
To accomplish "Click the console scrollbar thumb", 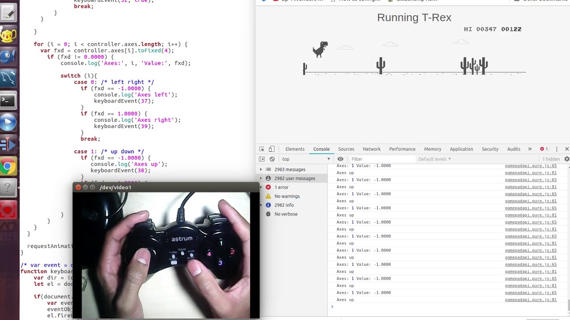I will click(568, 305).
